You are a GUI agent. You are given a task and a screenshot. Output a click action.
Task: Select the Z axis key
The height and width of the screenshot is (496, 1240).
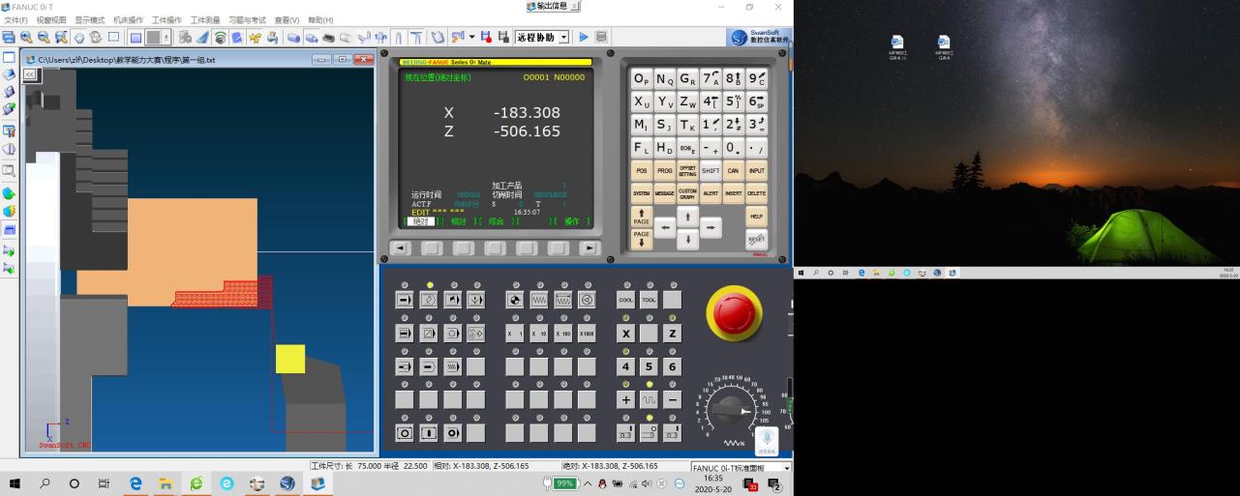tap(672, 333)
